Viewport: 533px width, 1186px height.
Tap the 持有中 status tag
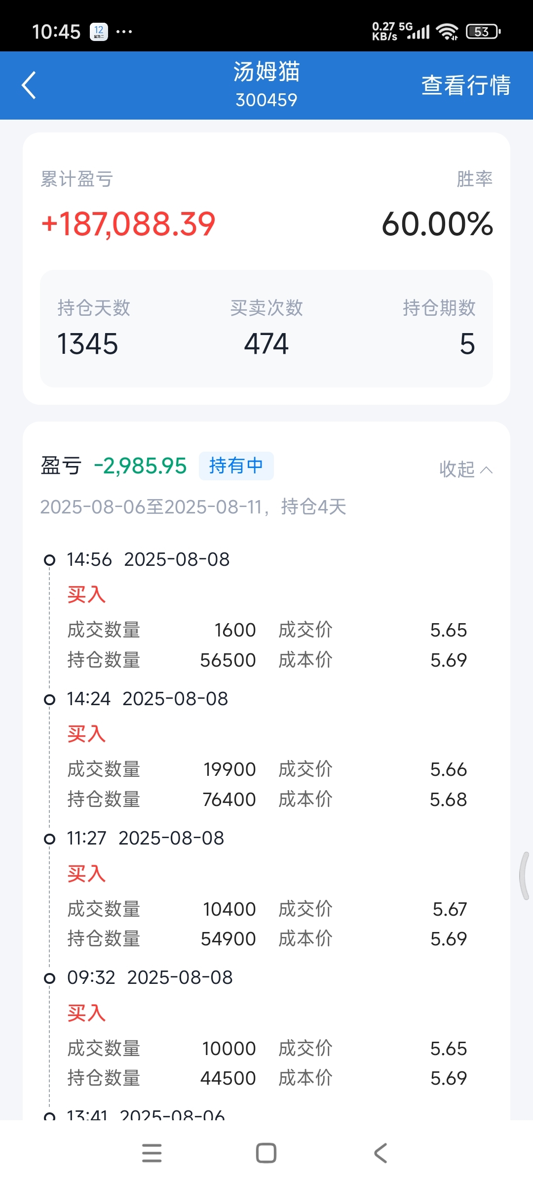point(236,466)
